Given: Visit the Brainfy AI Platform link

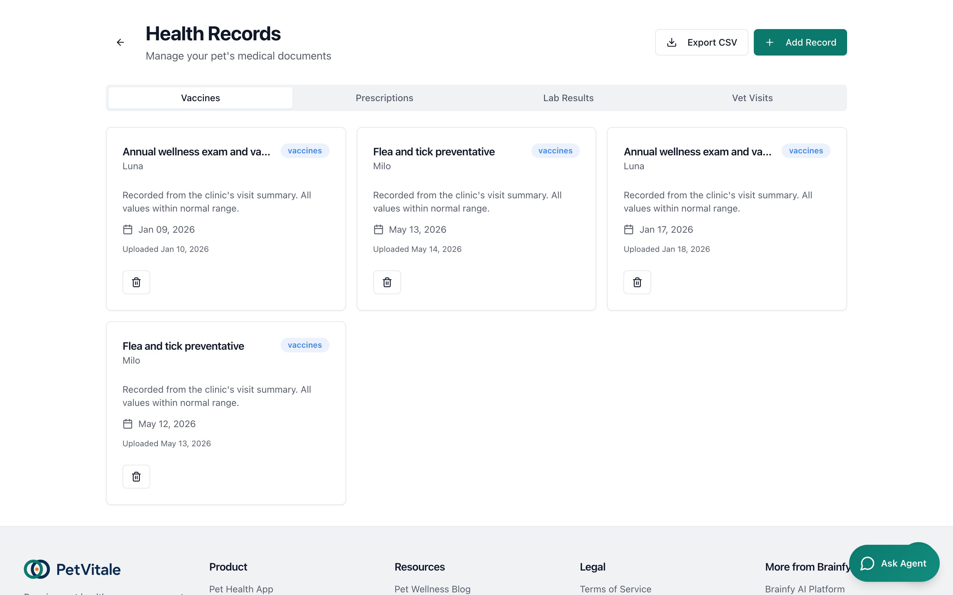Looking at the screenshot, I should pyautogui.click(x=804, y=589).
